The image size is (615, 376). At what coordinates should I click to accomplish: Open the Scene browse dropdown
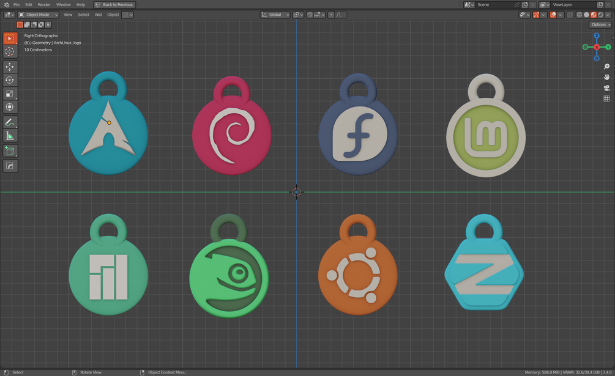(469, 5)
